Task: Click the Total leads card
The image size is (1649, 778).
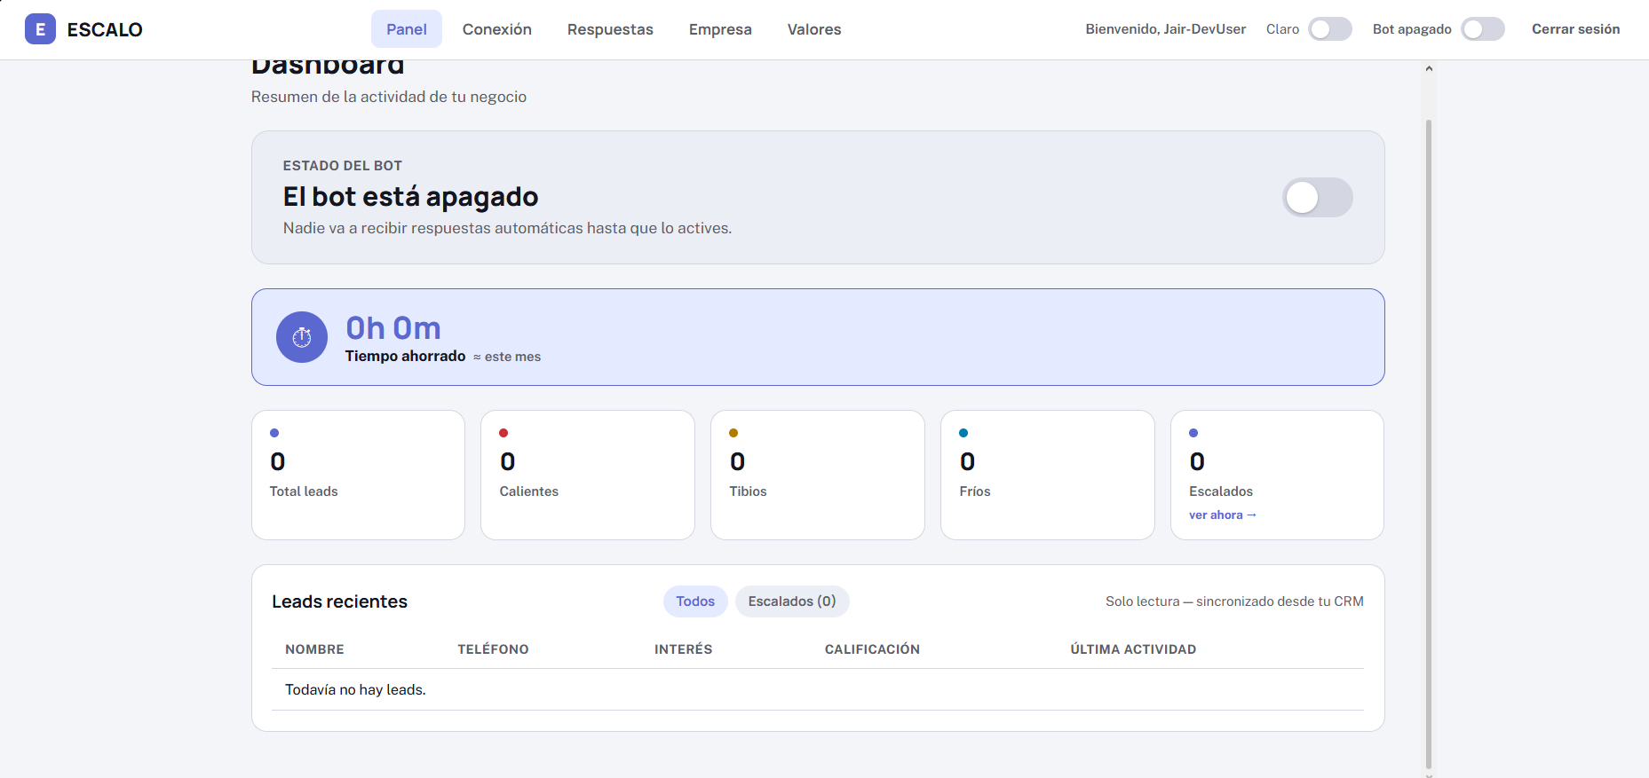Action: click(358, 475)
